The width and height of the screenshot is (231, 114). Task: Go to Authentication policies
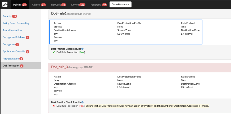(11, 58)
